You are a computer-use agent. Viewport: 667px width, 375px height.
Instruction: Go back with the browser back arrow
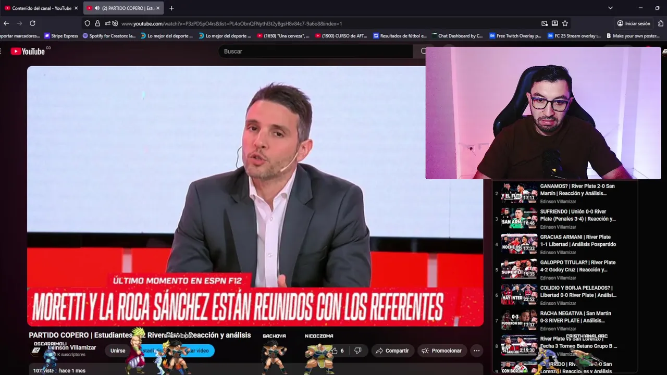6,23
